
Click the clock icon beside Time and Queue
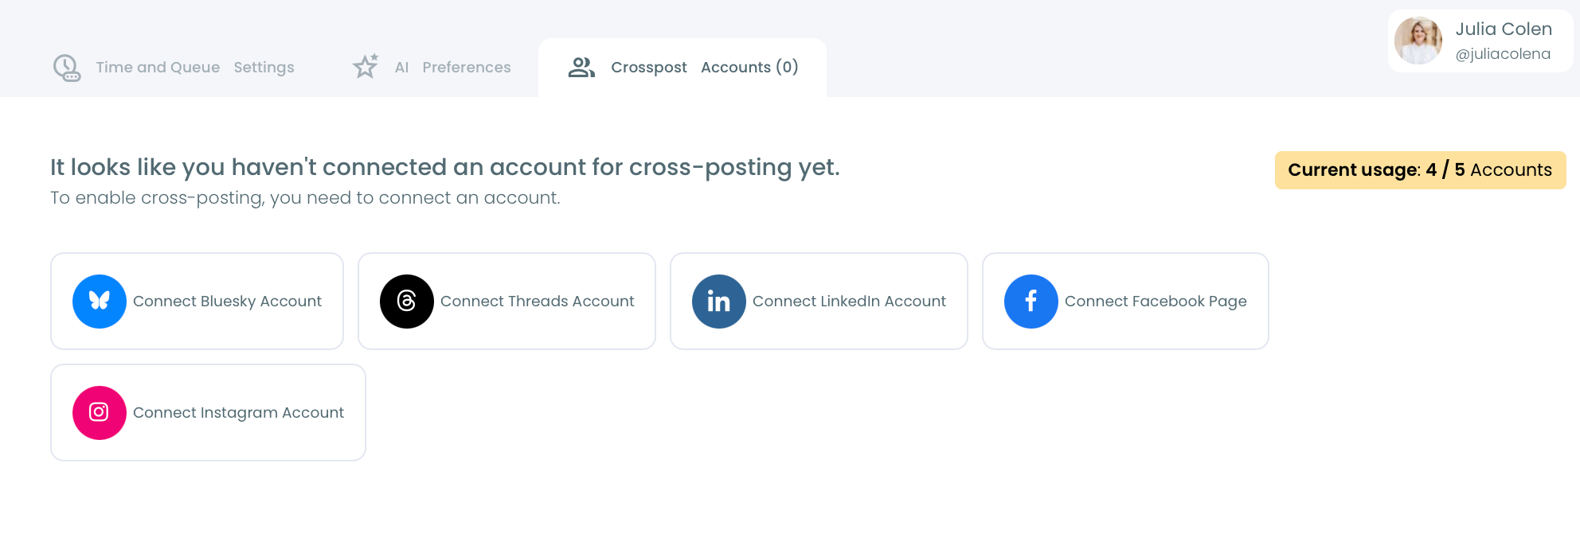pos(68,68)
